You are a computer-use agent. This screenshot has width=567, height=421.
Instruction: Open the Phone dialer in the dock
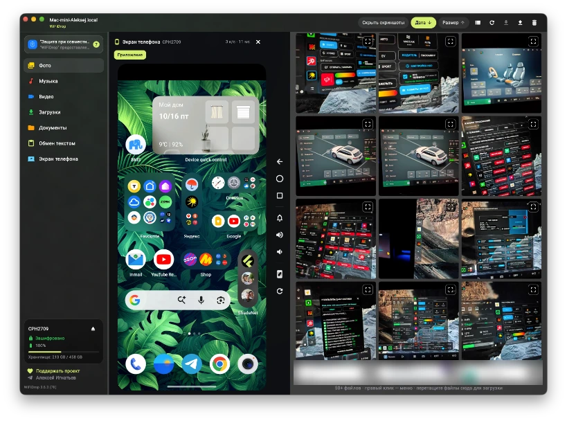click(x=136, y=364)
